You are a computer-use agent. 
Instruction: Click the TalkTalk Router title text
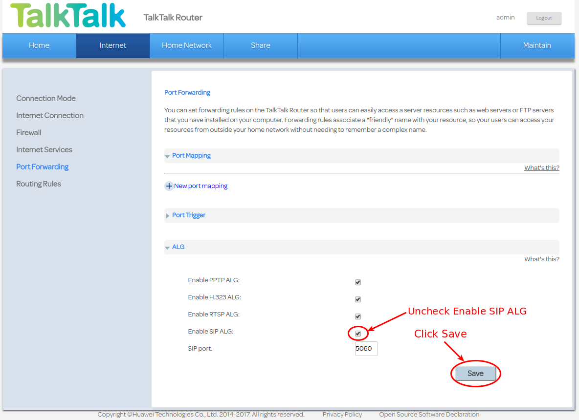click(x=173, y=17)
